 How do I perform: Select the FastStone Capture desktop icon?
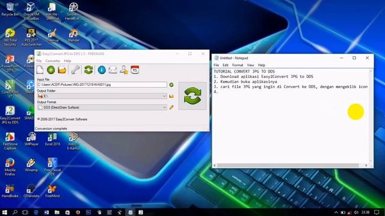click(10, 141)
